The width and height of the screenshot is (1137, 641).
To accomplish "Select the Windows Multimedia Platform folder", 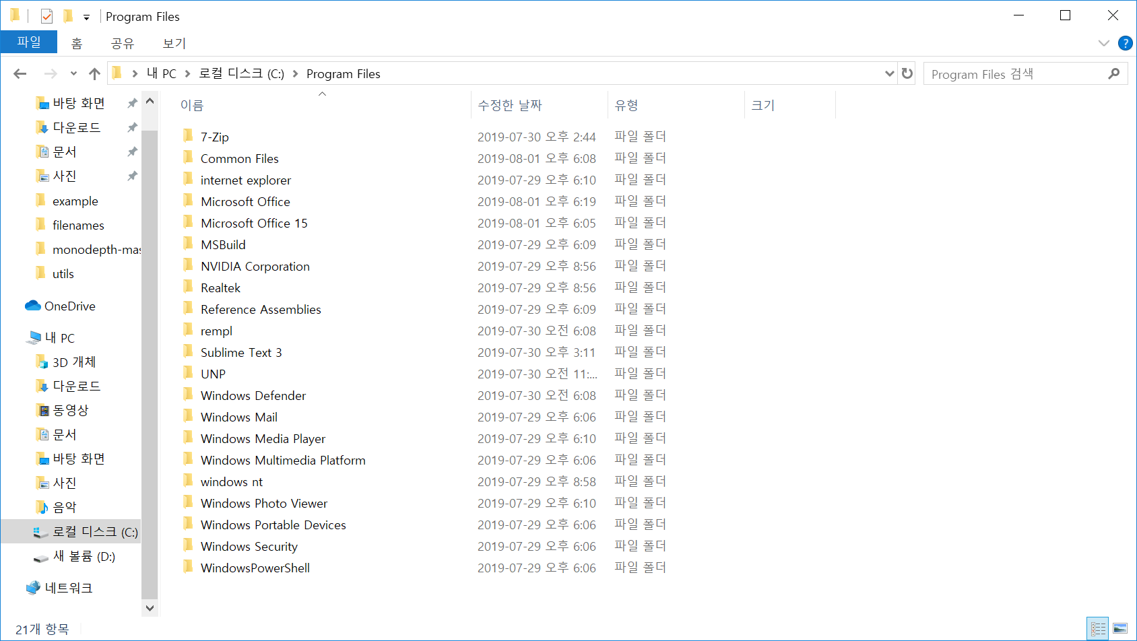I will tap(283, 460).
